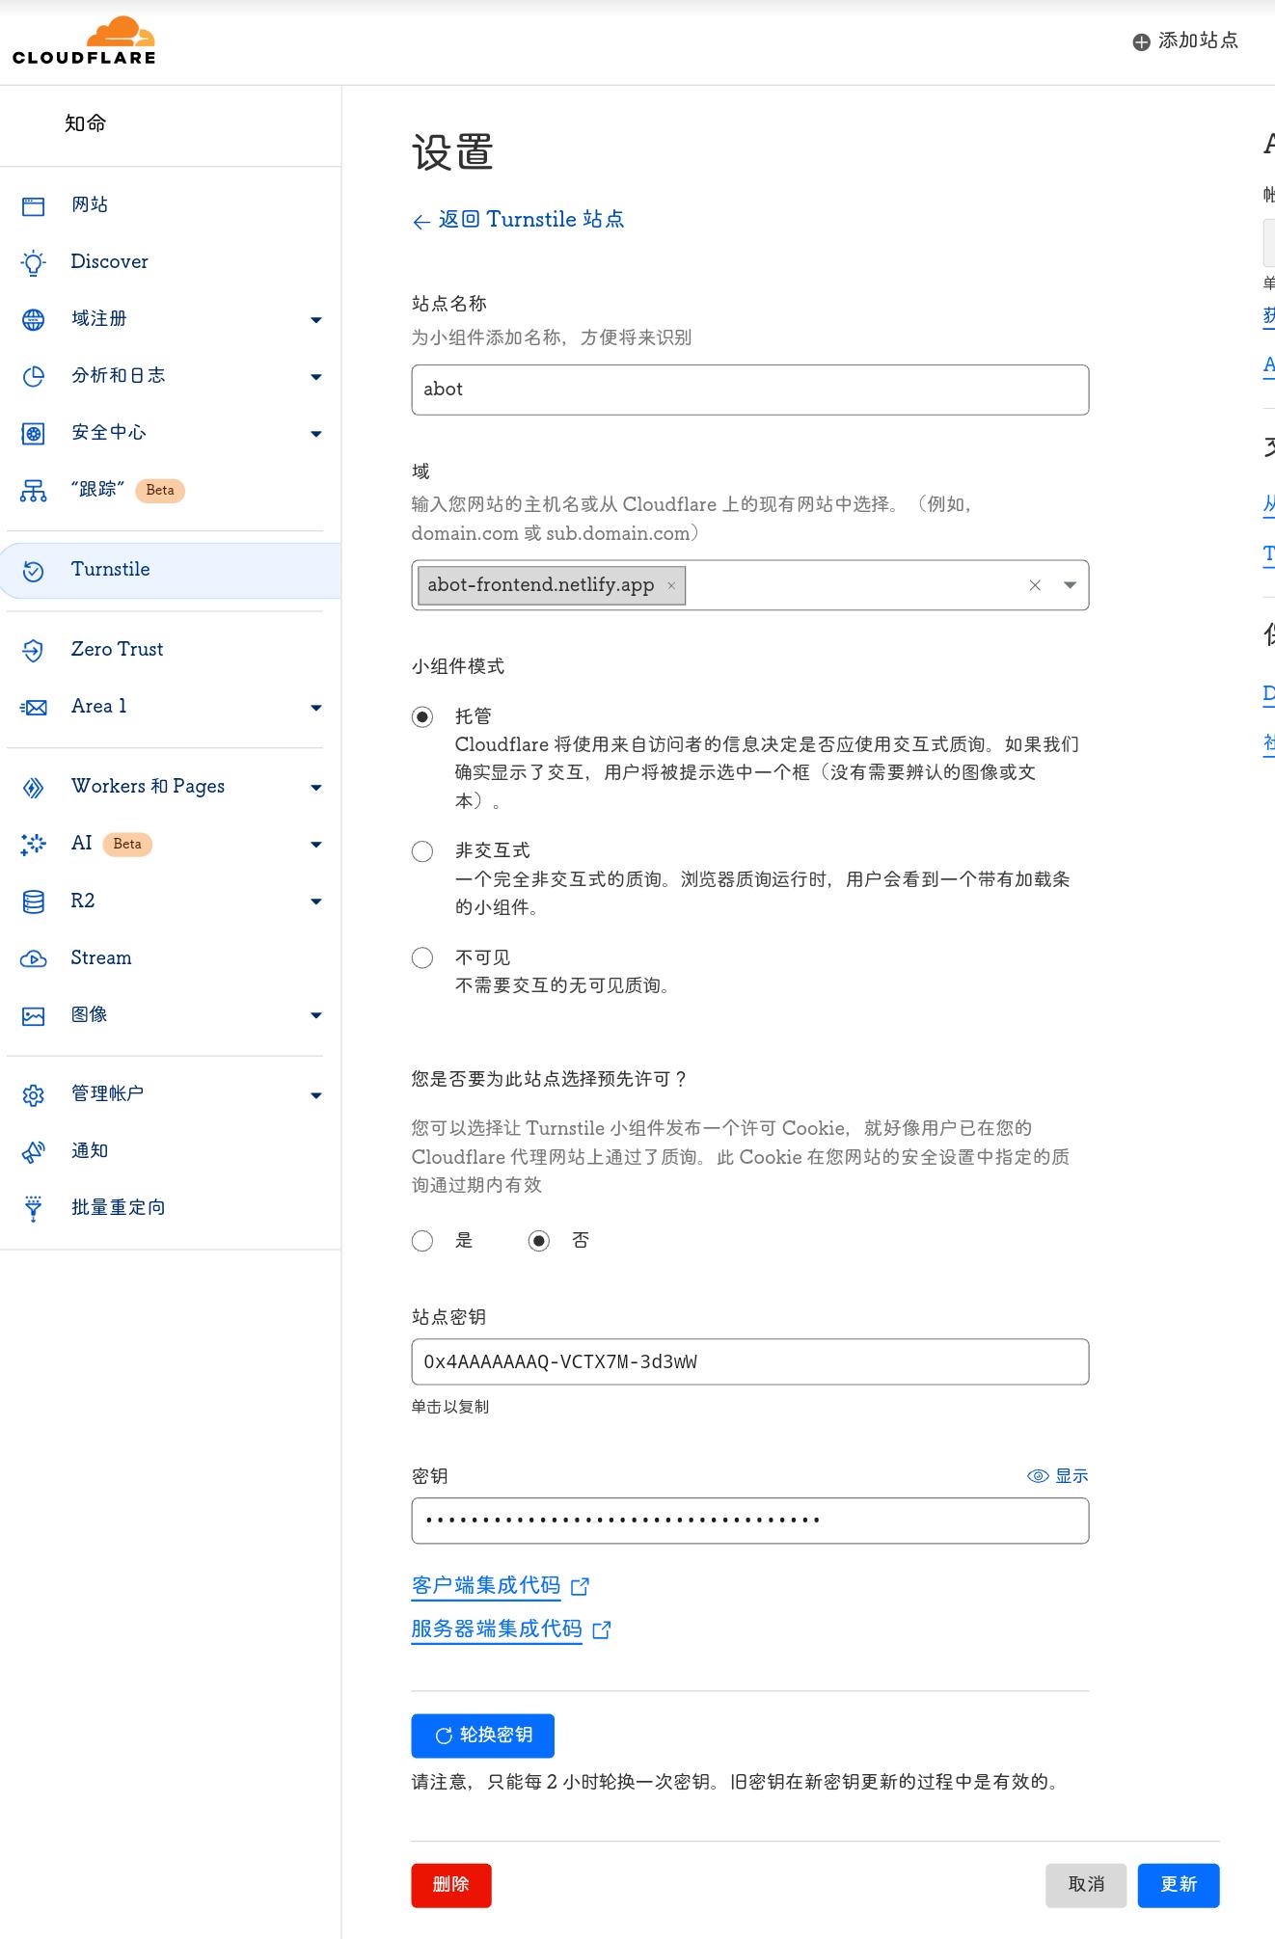Expand the 域注册 submenu arrow

pyautogui.click(x=316, y=319)
